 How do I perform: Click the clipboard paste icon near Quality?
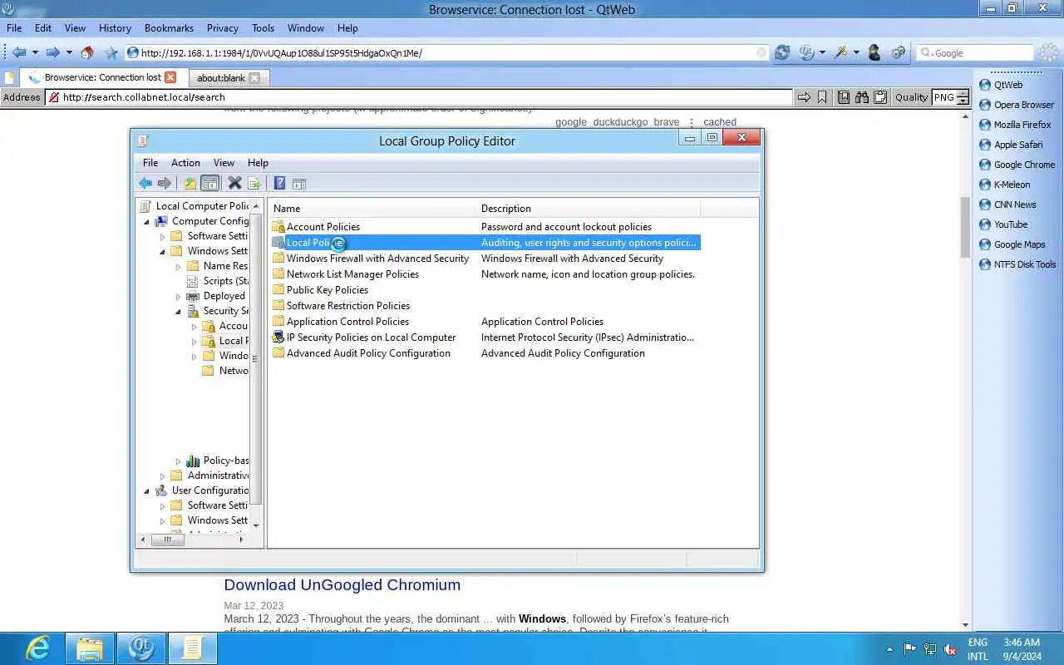tap(880, 97)
